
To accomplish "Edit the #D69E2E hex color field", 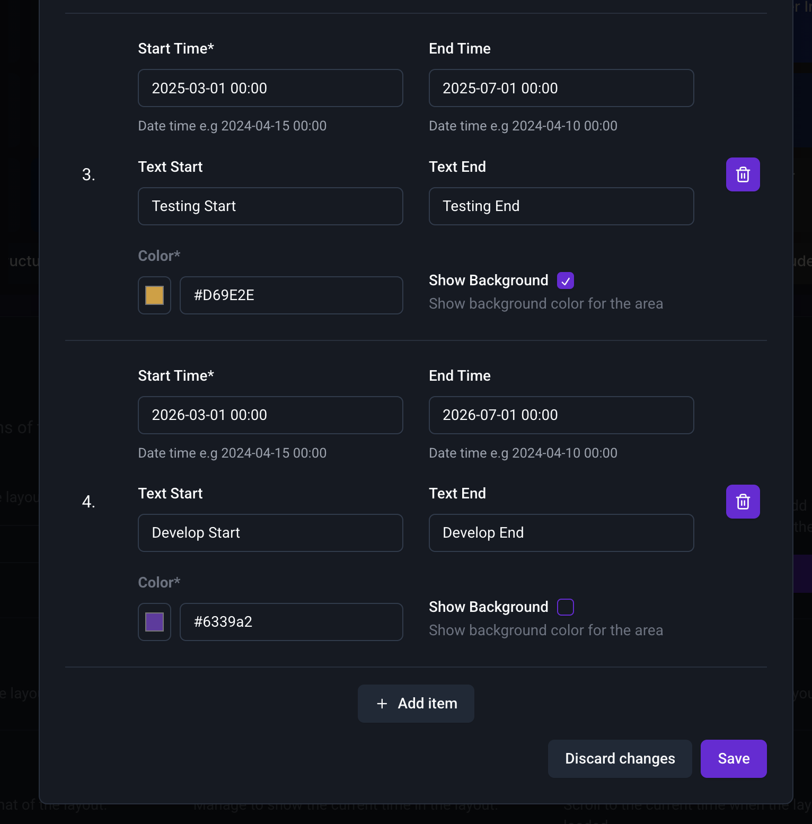I will [x=291, y=295].
